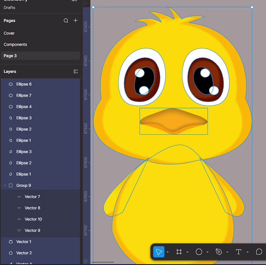Search pages with the magnifier icon
This screenshot has width=266, height=265.
click(66, 21)
